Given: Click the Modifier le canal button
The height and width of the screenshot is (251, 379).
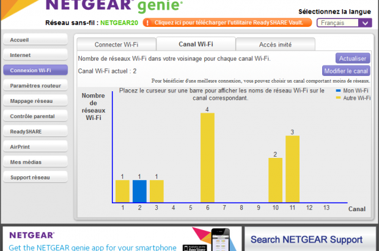Looking at the screenshot, I should [x=346, y=71].
